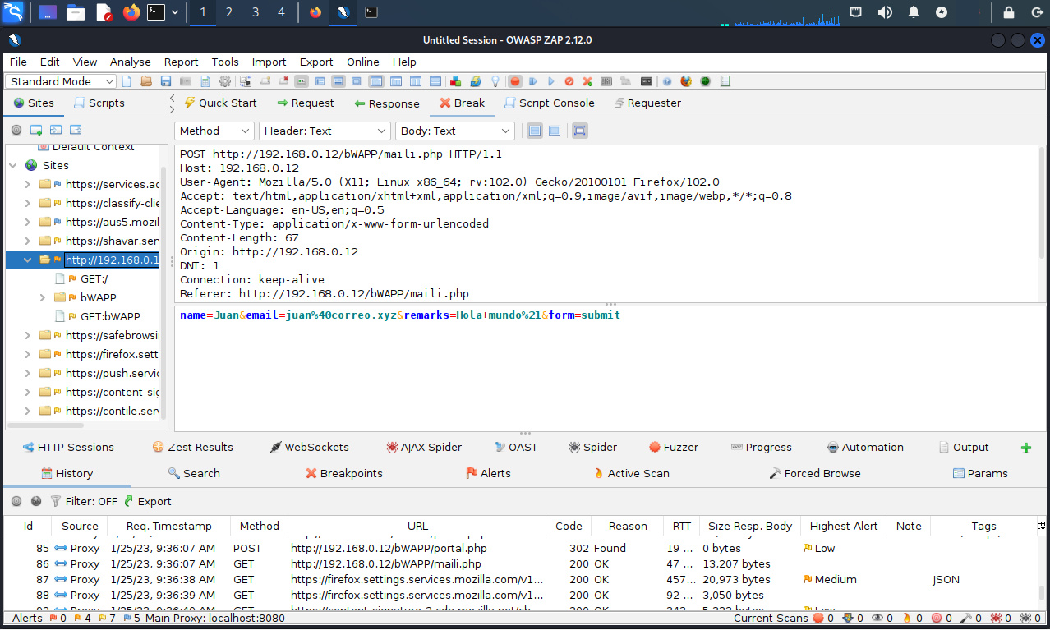Expand the bWAPP folder in Sites tree

(x=43, y=297)
